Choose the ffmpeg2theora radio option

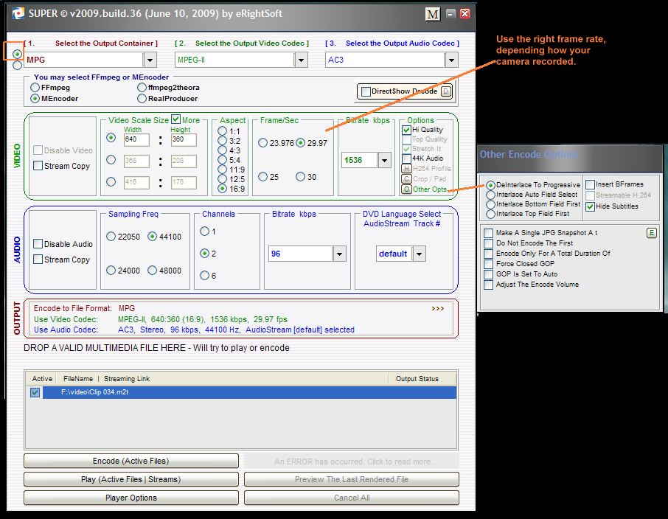tap(142, 88)
